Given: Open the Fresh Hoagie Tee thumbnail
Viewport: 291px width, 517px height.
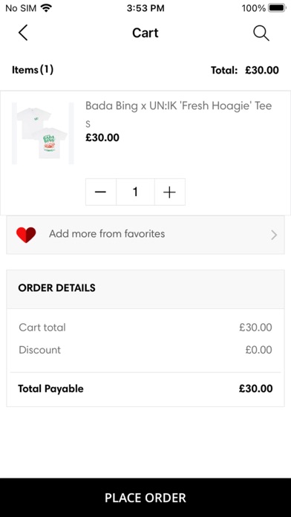Looking at the screenshot, I should [x=42, y=133].
